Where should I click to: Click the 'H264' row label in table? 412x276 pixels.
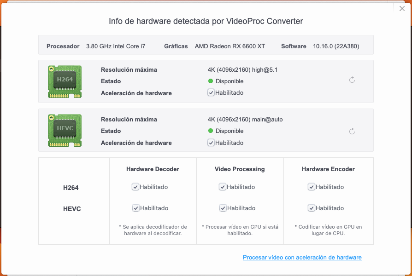pos(71,188)
